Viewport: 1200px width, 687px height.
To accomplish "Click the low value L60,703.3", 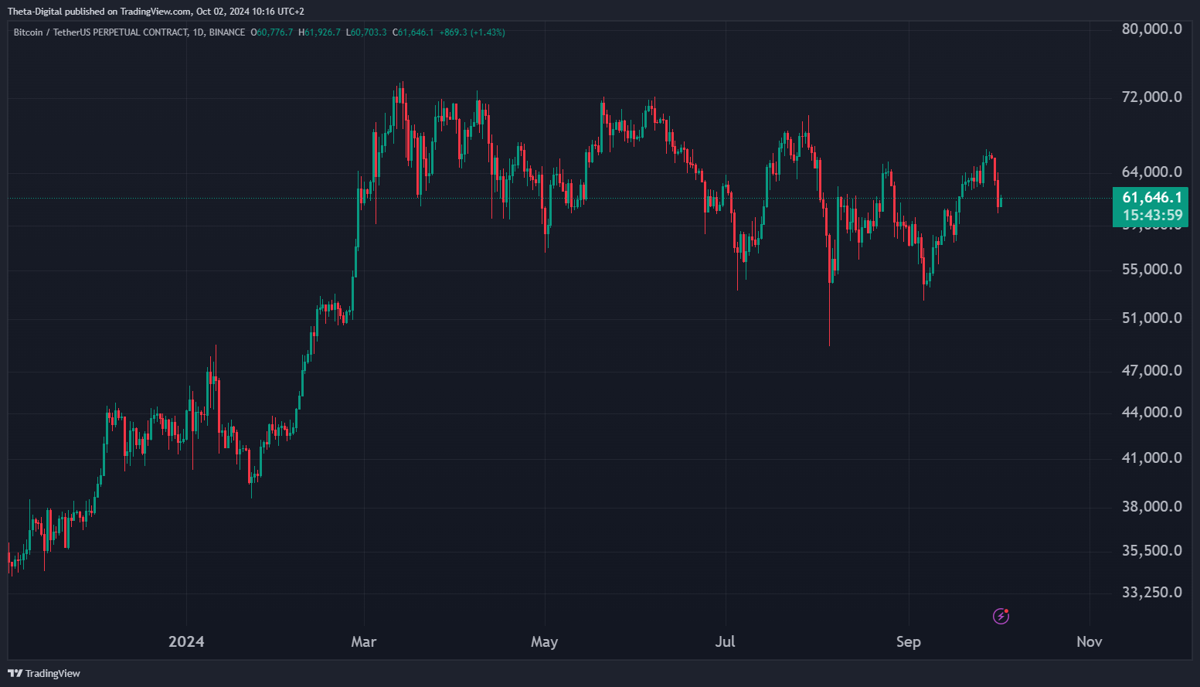I will tap(366, 32).
